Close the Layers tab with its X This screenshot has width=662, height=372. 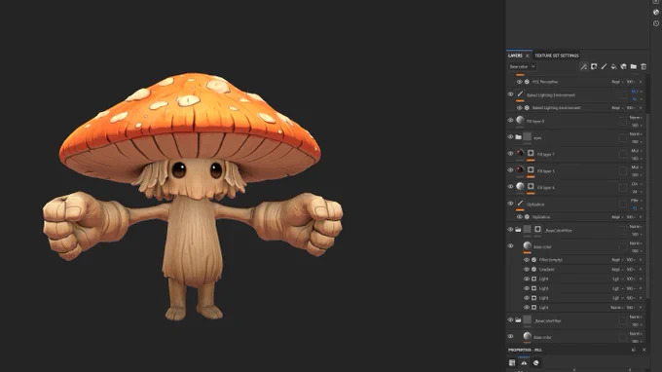[528, 56]
